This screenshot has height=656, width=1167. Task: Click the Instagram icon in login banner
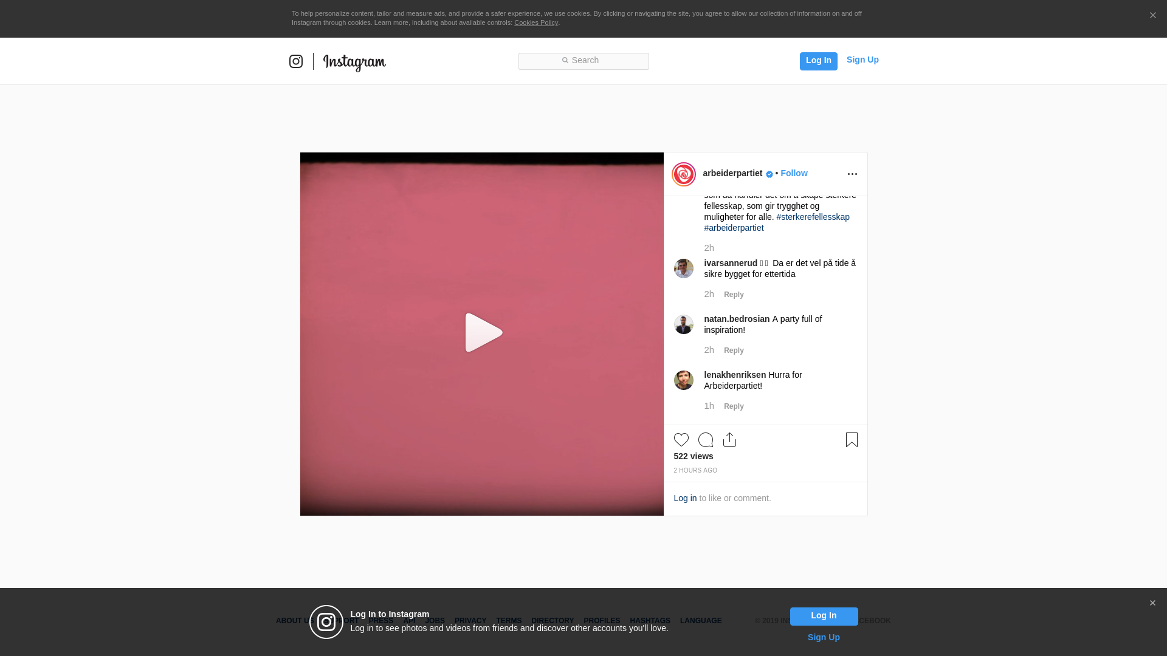pyautogui.click(x=326, y=622)
